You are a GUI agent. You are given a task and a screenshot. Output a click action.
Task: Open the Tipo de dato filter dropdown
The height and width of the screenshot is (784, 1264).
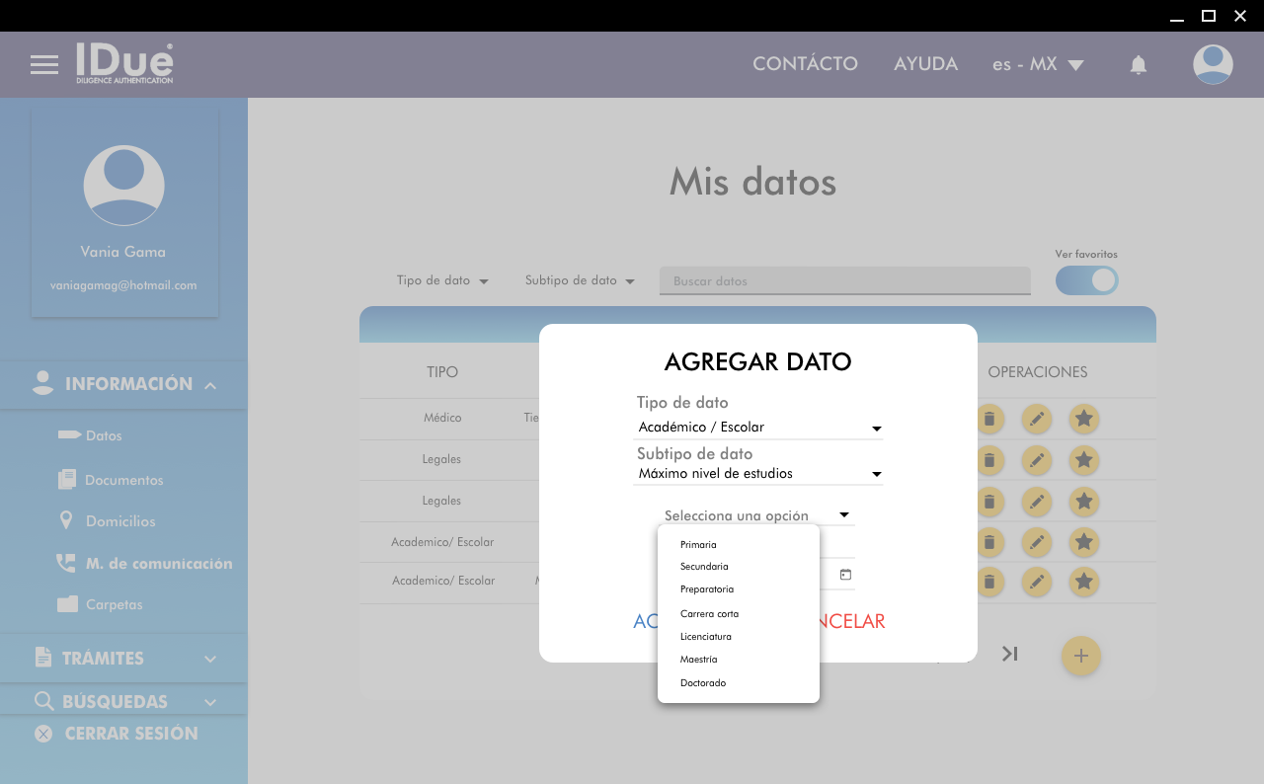442,280
